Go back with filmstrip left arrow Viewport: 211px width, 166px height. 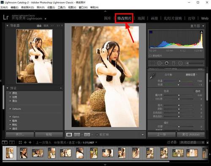click(25, 142)
